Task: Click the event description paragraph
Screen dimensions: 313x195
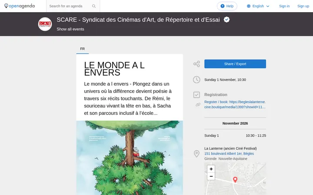Action: pyautogui.click(x=128, y=98)
